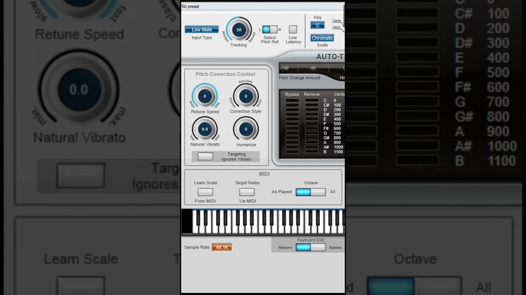
Task: Toggle Remove for note F#
Action: coord(311,129)
